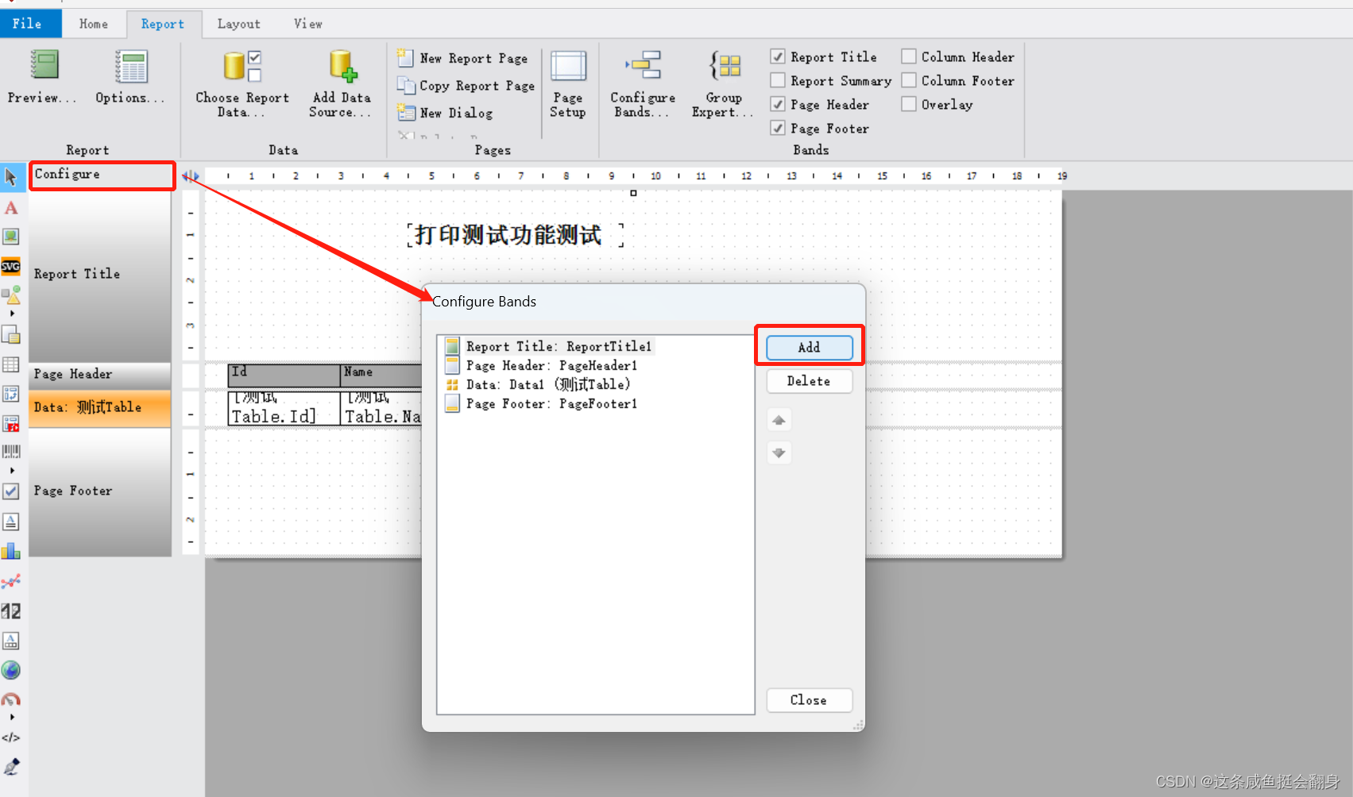
Task: Select the SVG component tool
Action: pyautogui.click(x=11, y=267)
